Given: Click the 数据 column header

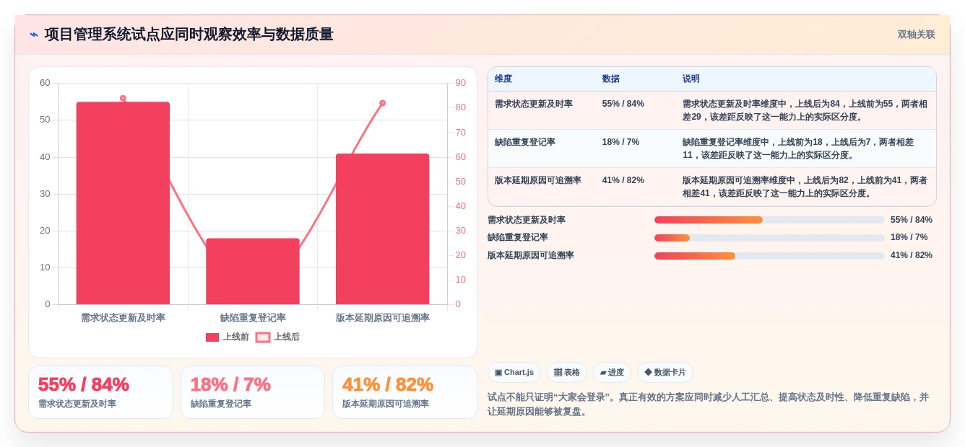Looking at the screenshot, I should 611,79.
